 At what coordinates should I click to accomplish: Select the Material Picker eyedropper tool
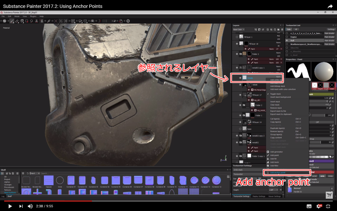tap(49, 21)
